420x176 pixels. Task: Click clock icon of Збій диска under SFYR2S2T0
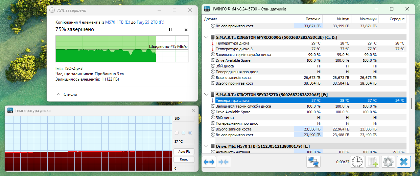click(x=212, y=118)
